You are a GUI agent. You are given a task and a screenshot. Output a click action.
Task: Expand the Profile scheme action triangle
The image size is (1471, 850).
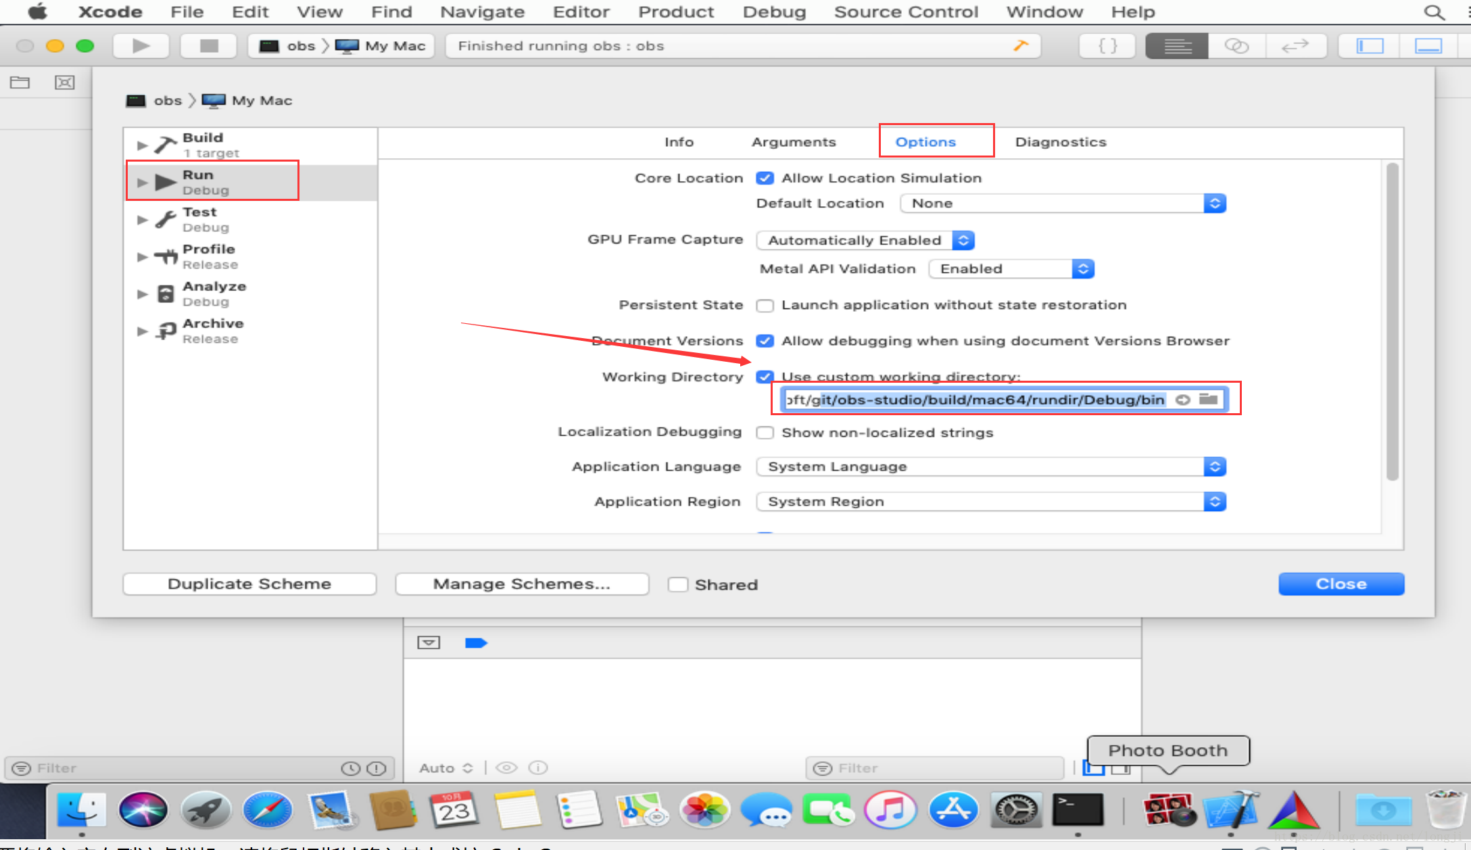[142, 257]
